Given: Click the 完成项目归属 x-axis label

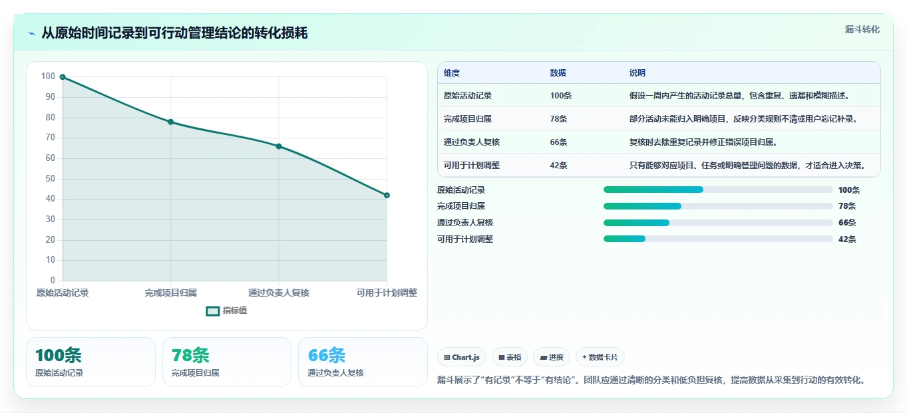Looking at the screenshot, I should 171,293.
